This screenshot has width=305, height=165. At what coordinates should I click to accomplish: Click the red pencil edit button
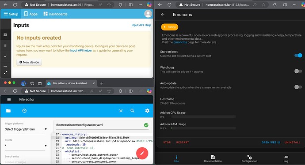142,154
